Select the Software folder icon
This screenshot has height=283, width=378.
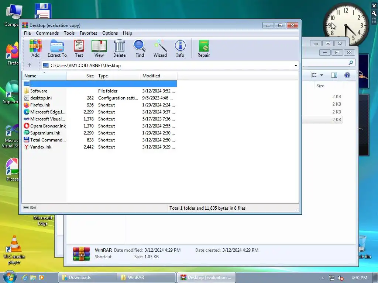tap(26, 91)
